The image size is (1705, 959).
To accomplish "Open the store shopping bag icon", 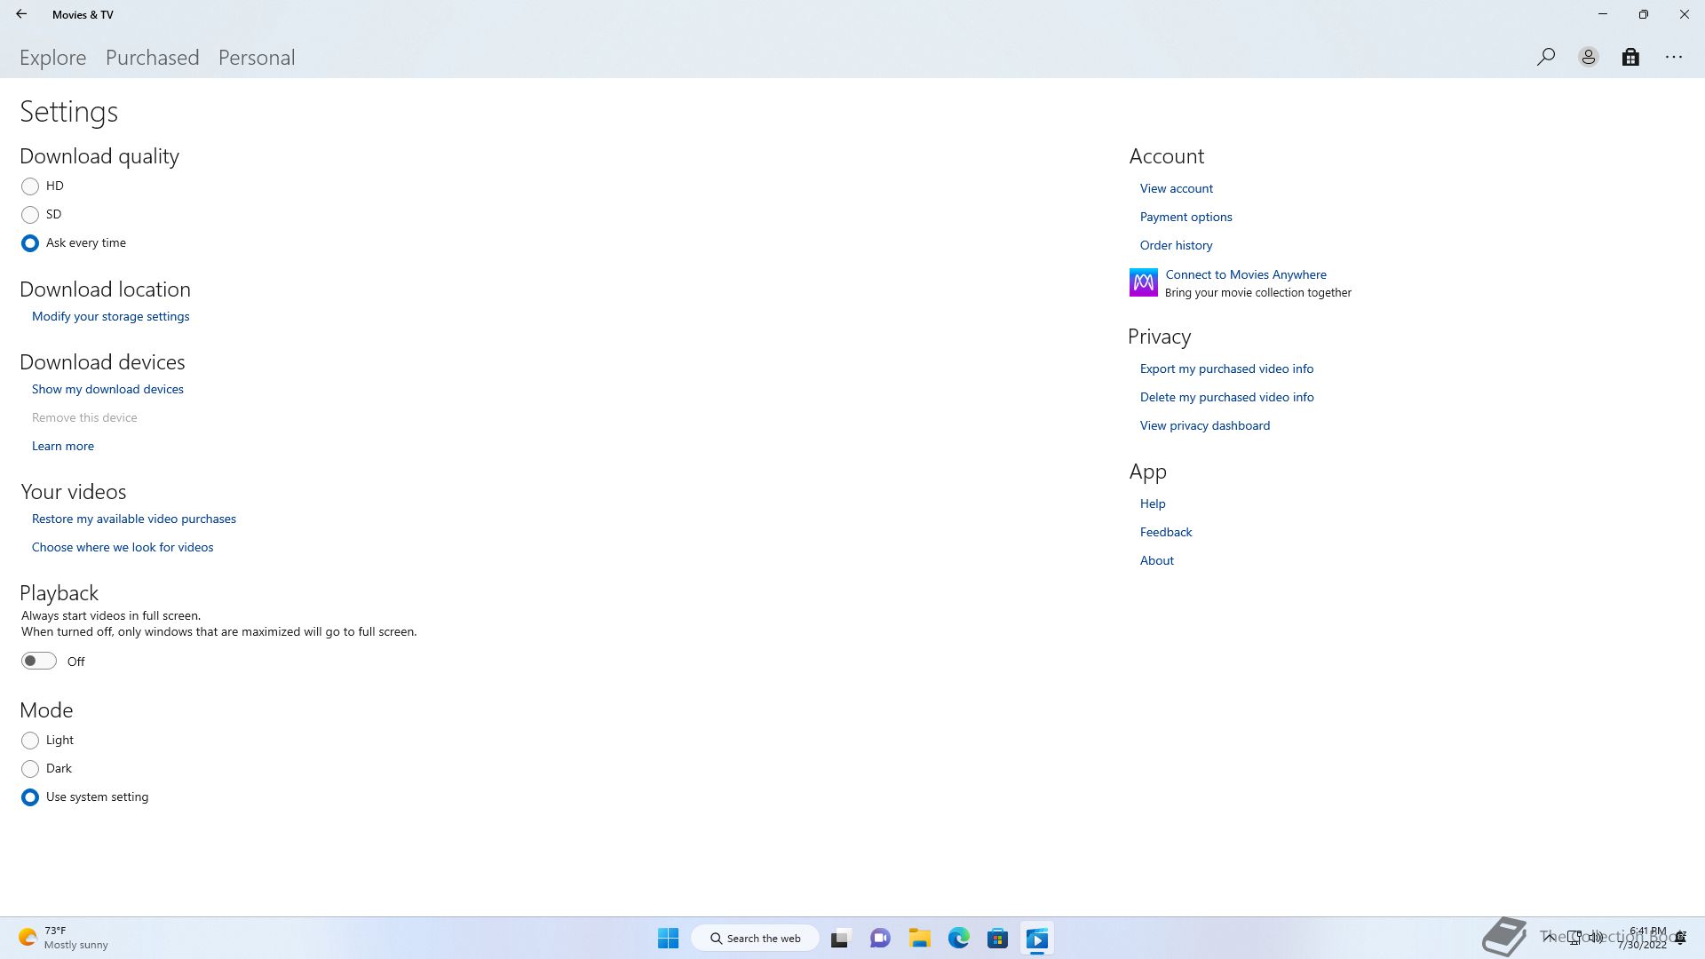I will coord(1630,57).
